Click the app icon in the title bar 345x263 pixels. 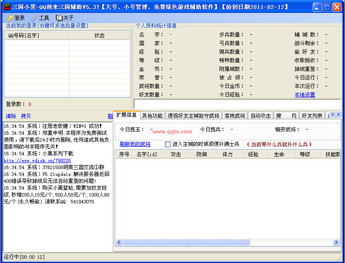pos(6,7)
